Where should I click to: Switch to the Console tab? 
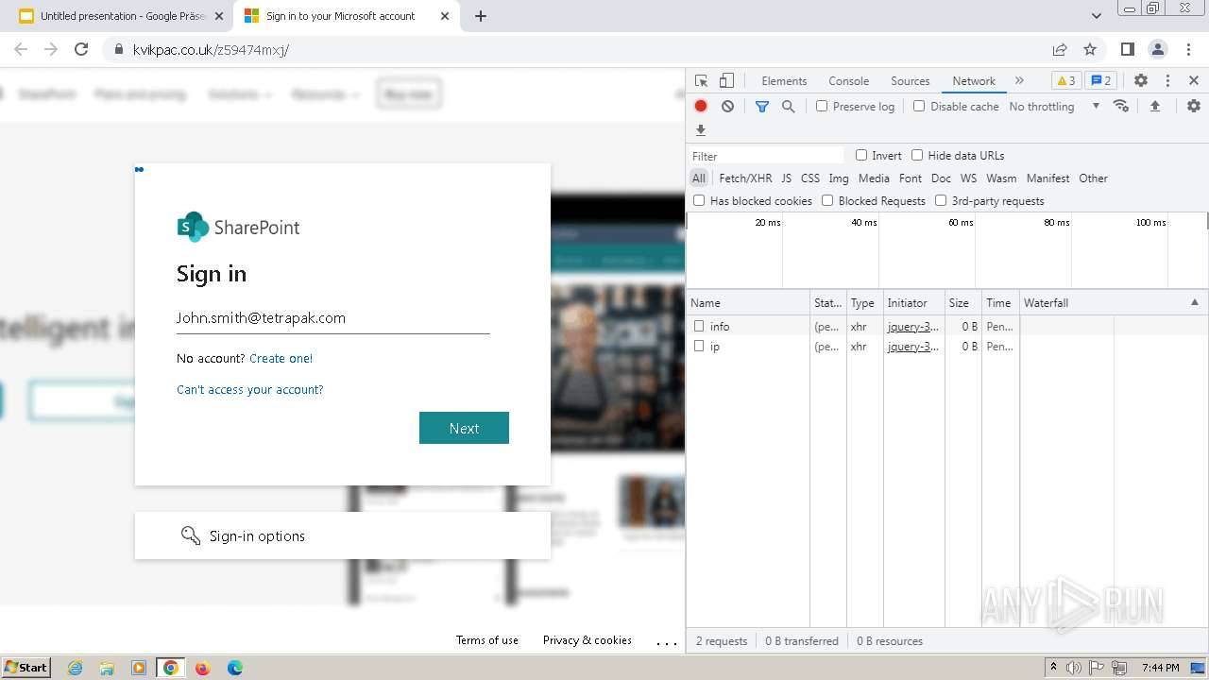point(848,81)
